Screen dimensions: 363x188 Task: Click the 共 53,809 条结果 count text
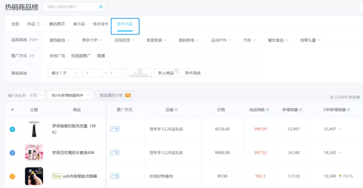345,97
